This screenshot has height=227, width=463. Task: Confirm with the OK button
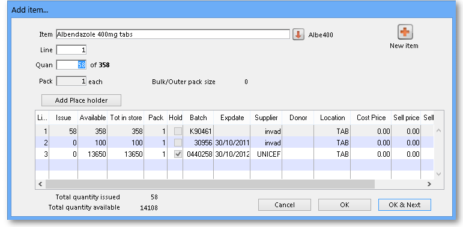[x=344, y=205]
